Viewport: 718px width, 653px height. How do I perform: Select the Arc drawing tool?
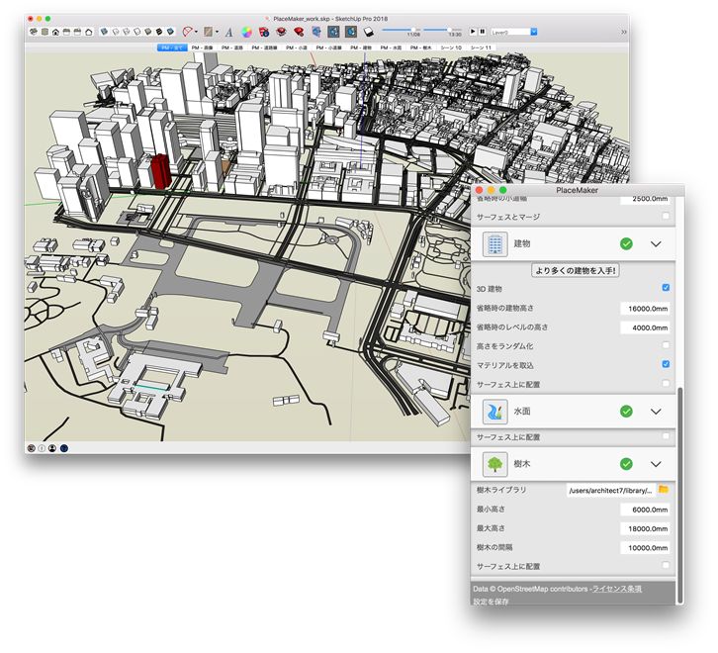pyautogui.click(x=187, y=32)
